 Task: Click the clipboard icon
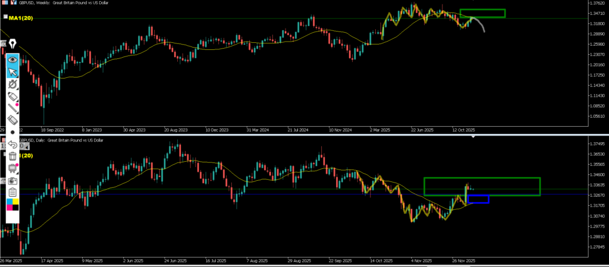[x=12, y=192]
